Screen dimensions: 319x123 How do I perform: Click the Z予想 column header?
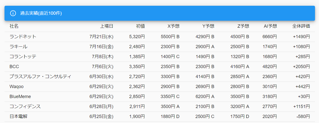click(x=243, y=26)
